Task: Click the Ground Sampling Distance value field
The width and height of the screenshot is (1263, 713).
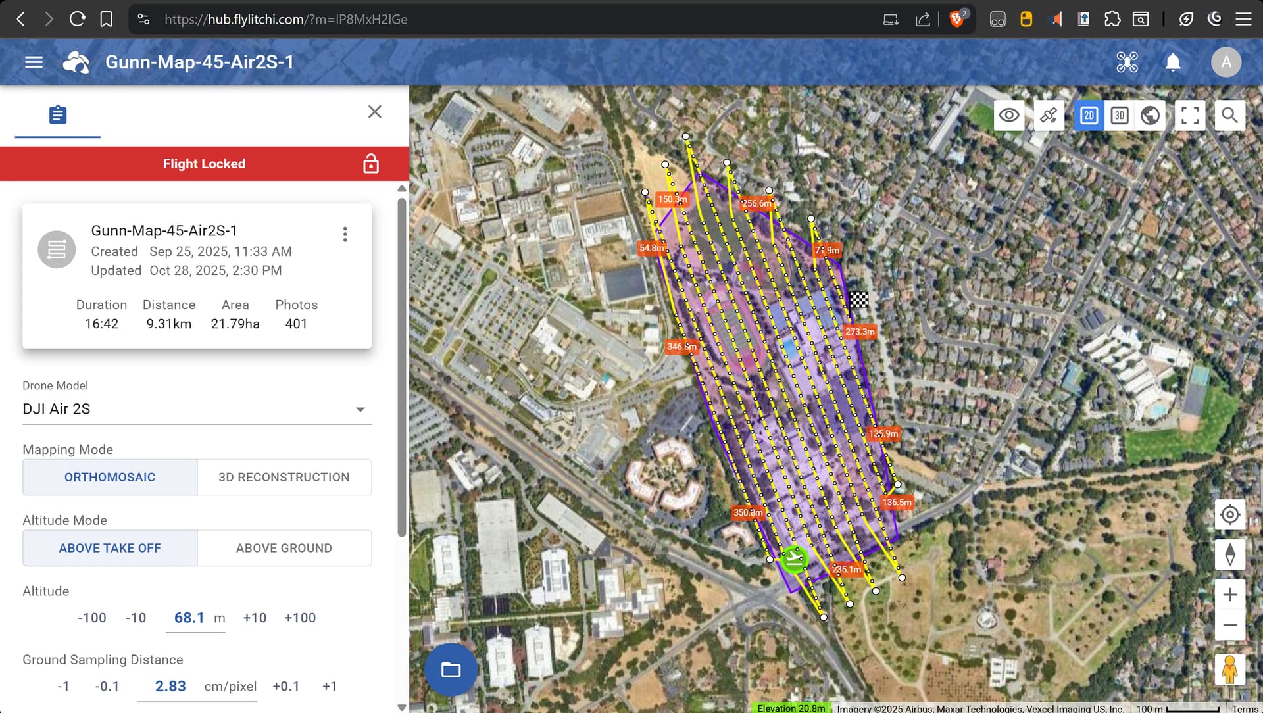Action: coord(171,687)
